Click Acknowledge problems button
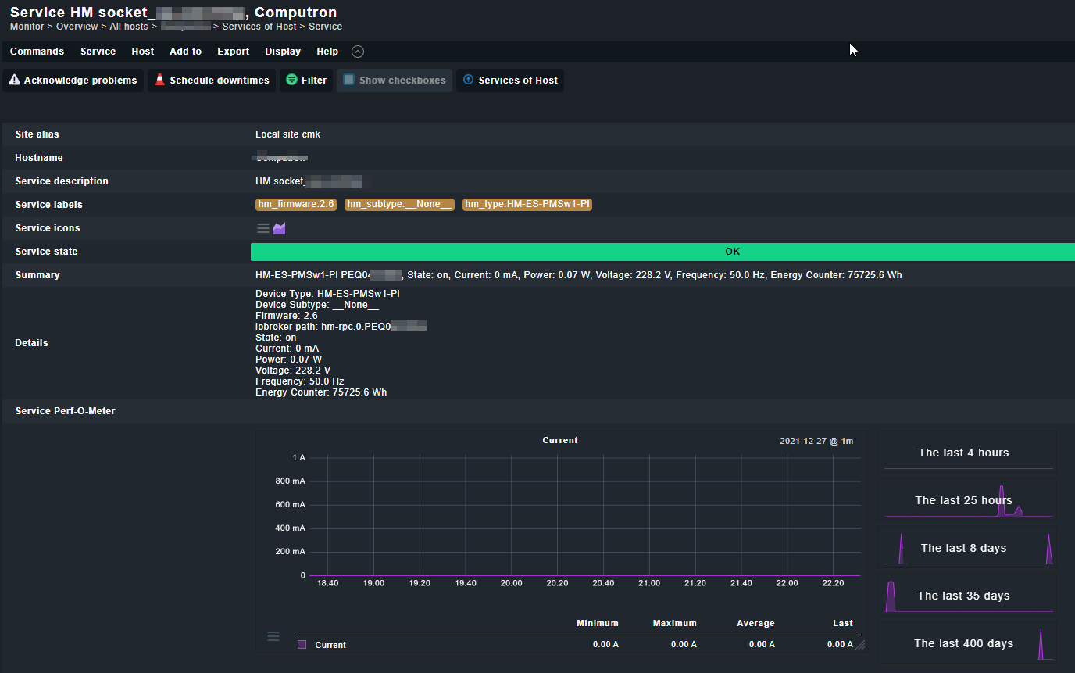 (73, 81)
